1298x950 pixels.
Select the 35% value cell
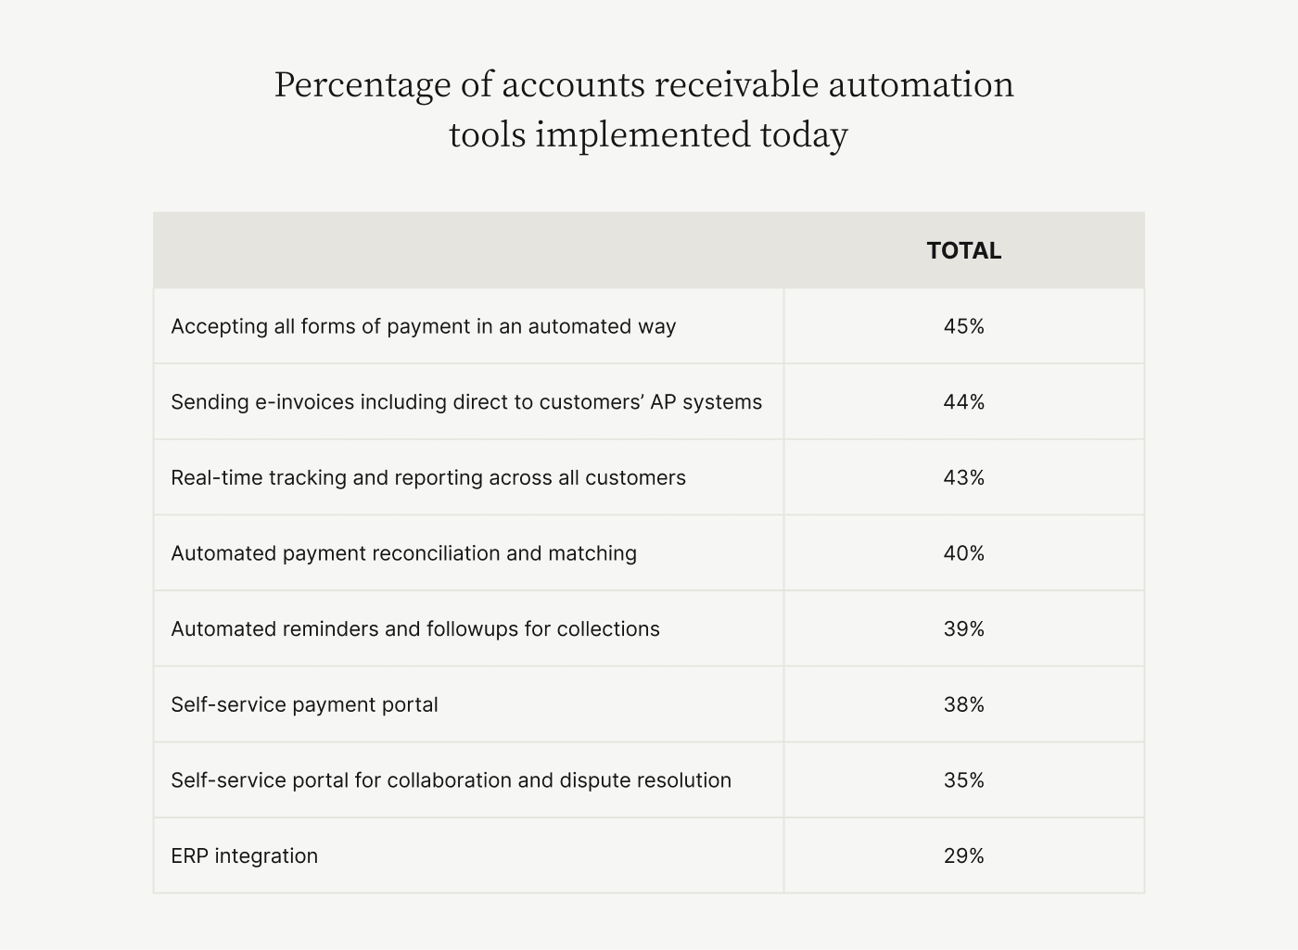[963, 780]
